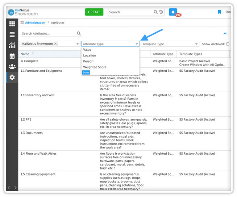Collapse the Attribute Type dropdown arrow
The width and height of the screenshot is (237, 197).
coord(137,44)
